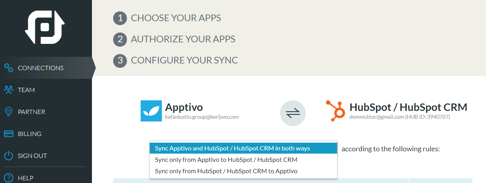Image resolution: width=486 pixels, height=183 pixels.
Task: Click the Sign Out power icon
Action: coord(9,156)
